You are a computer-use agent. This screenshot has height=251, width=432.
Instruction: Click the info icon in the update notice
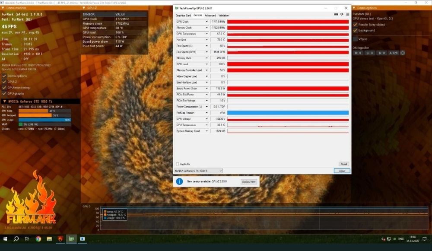click(x=179, y=181)
